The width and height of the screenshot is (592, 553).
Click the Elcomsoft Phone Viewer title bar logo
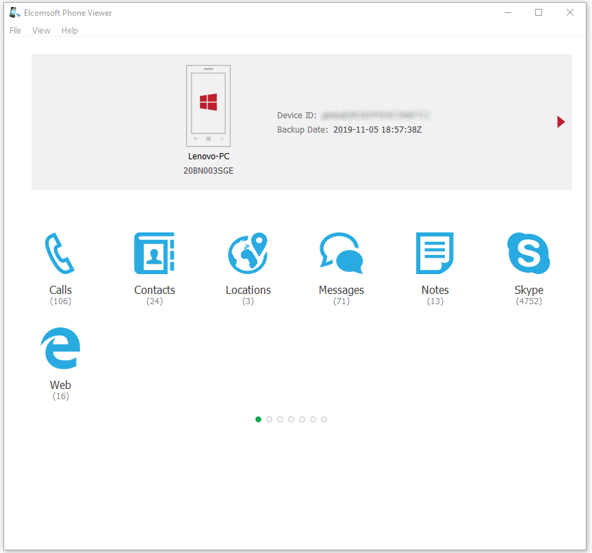tap(14, 12)
